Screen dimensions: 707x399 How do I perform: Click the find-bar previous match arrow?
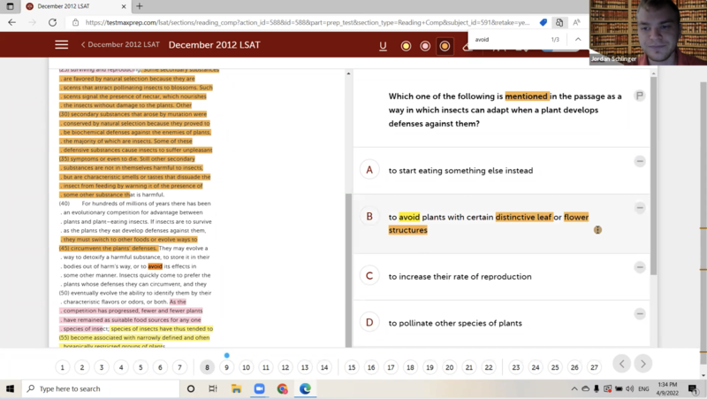tap(578, 40)
